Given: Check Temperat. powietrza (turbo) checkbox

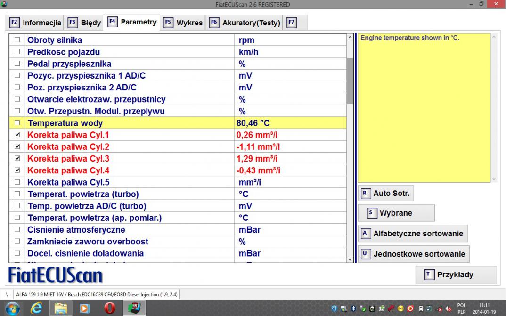Looking at the screenshot, I should pos(17,194).
